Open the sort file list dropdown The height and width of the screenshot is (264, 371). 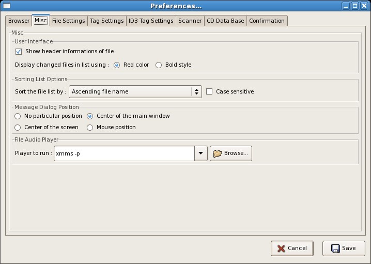click(135, 91)
